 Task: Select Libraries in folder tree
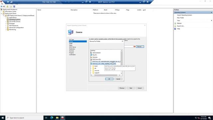pos(95,57)
